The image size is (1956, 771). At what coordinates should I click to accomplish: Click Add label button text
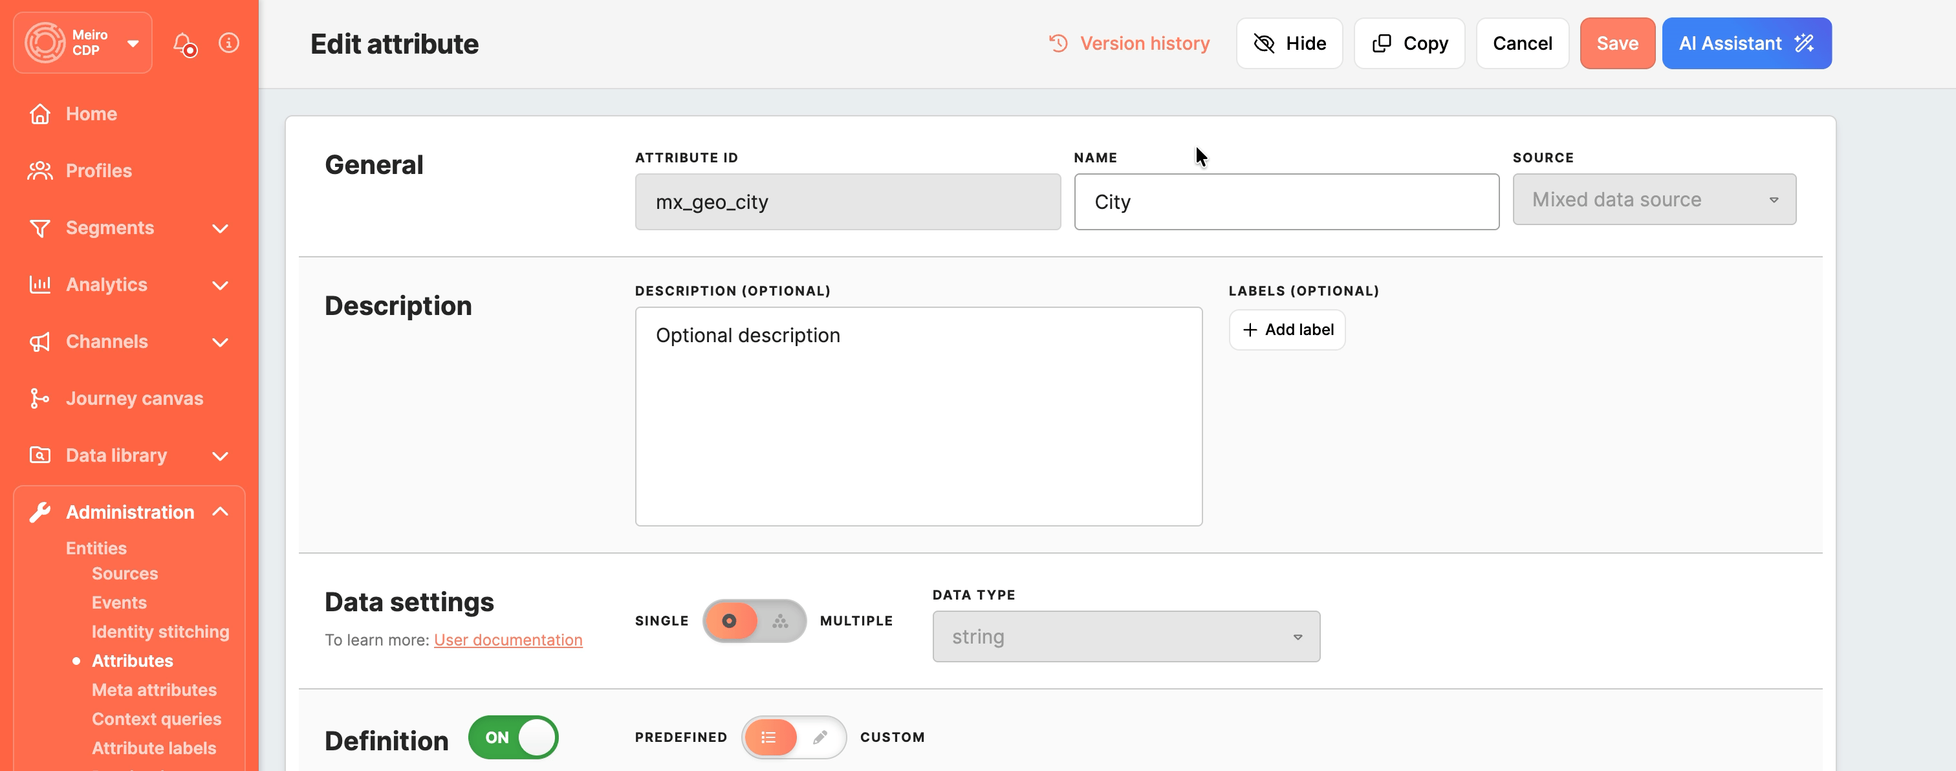[1299, 330]
